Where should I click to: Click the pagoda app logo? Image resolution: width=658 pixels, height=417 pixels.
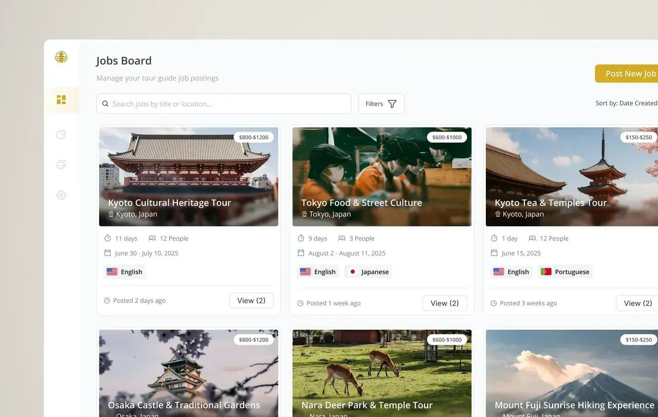pyautogui.click(x=61, y=57)
